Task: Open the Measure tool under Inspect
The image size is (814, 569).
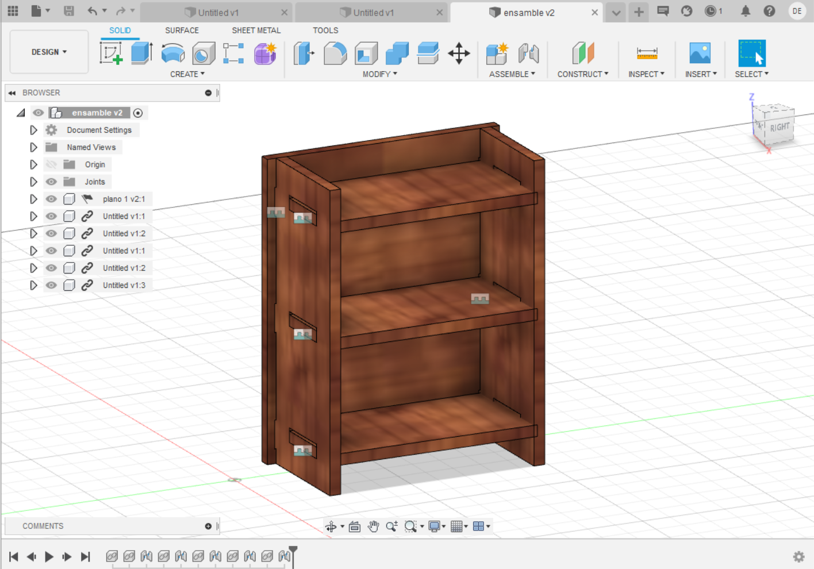Action: pyautogui.click(x=647, y=53)
